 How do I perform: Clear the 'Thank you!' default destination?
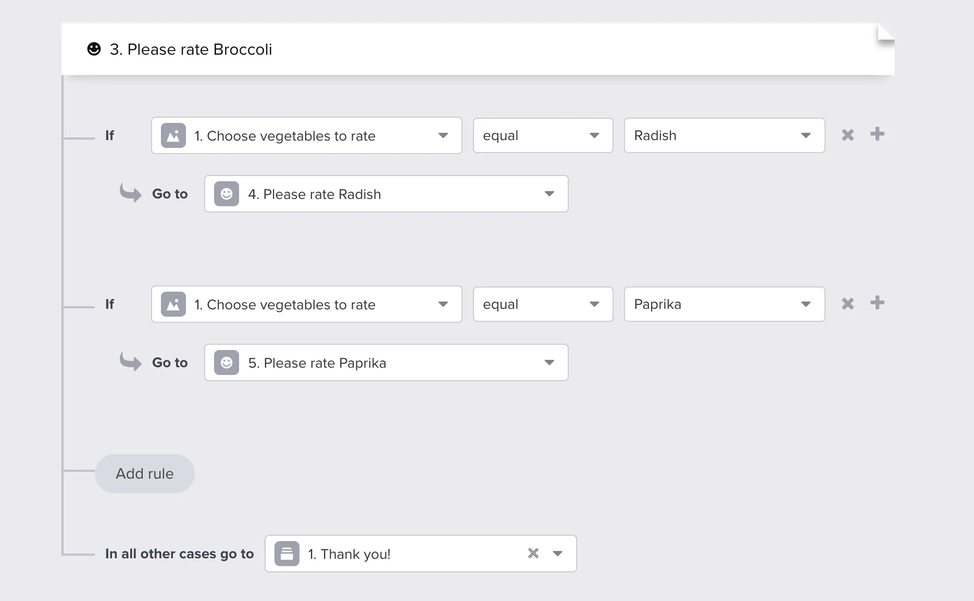tap(533, 554)
